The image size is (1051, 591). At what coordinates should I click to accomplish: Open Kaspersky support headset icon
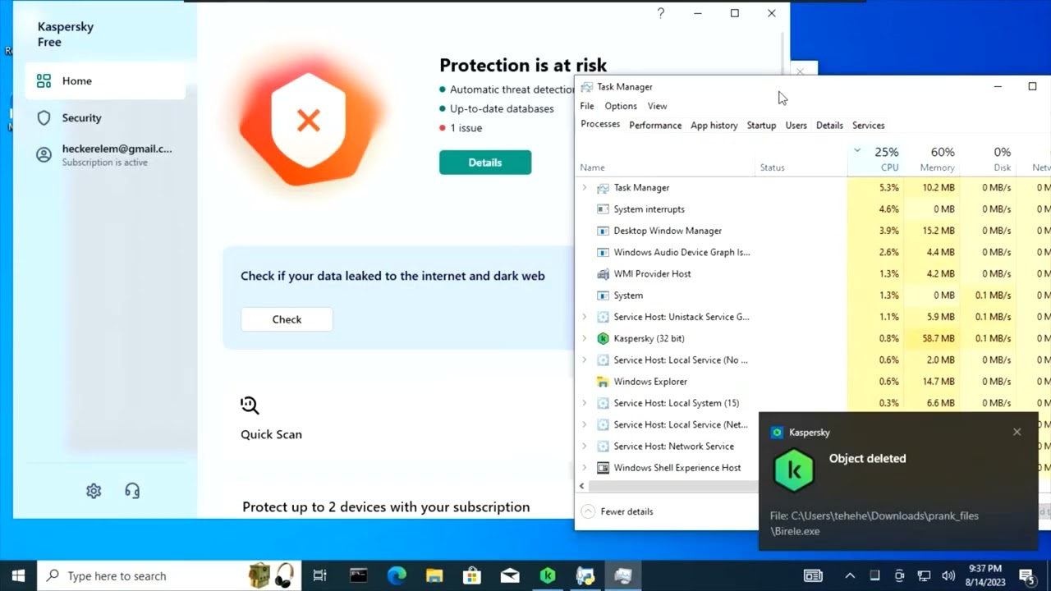pos(132,491)
